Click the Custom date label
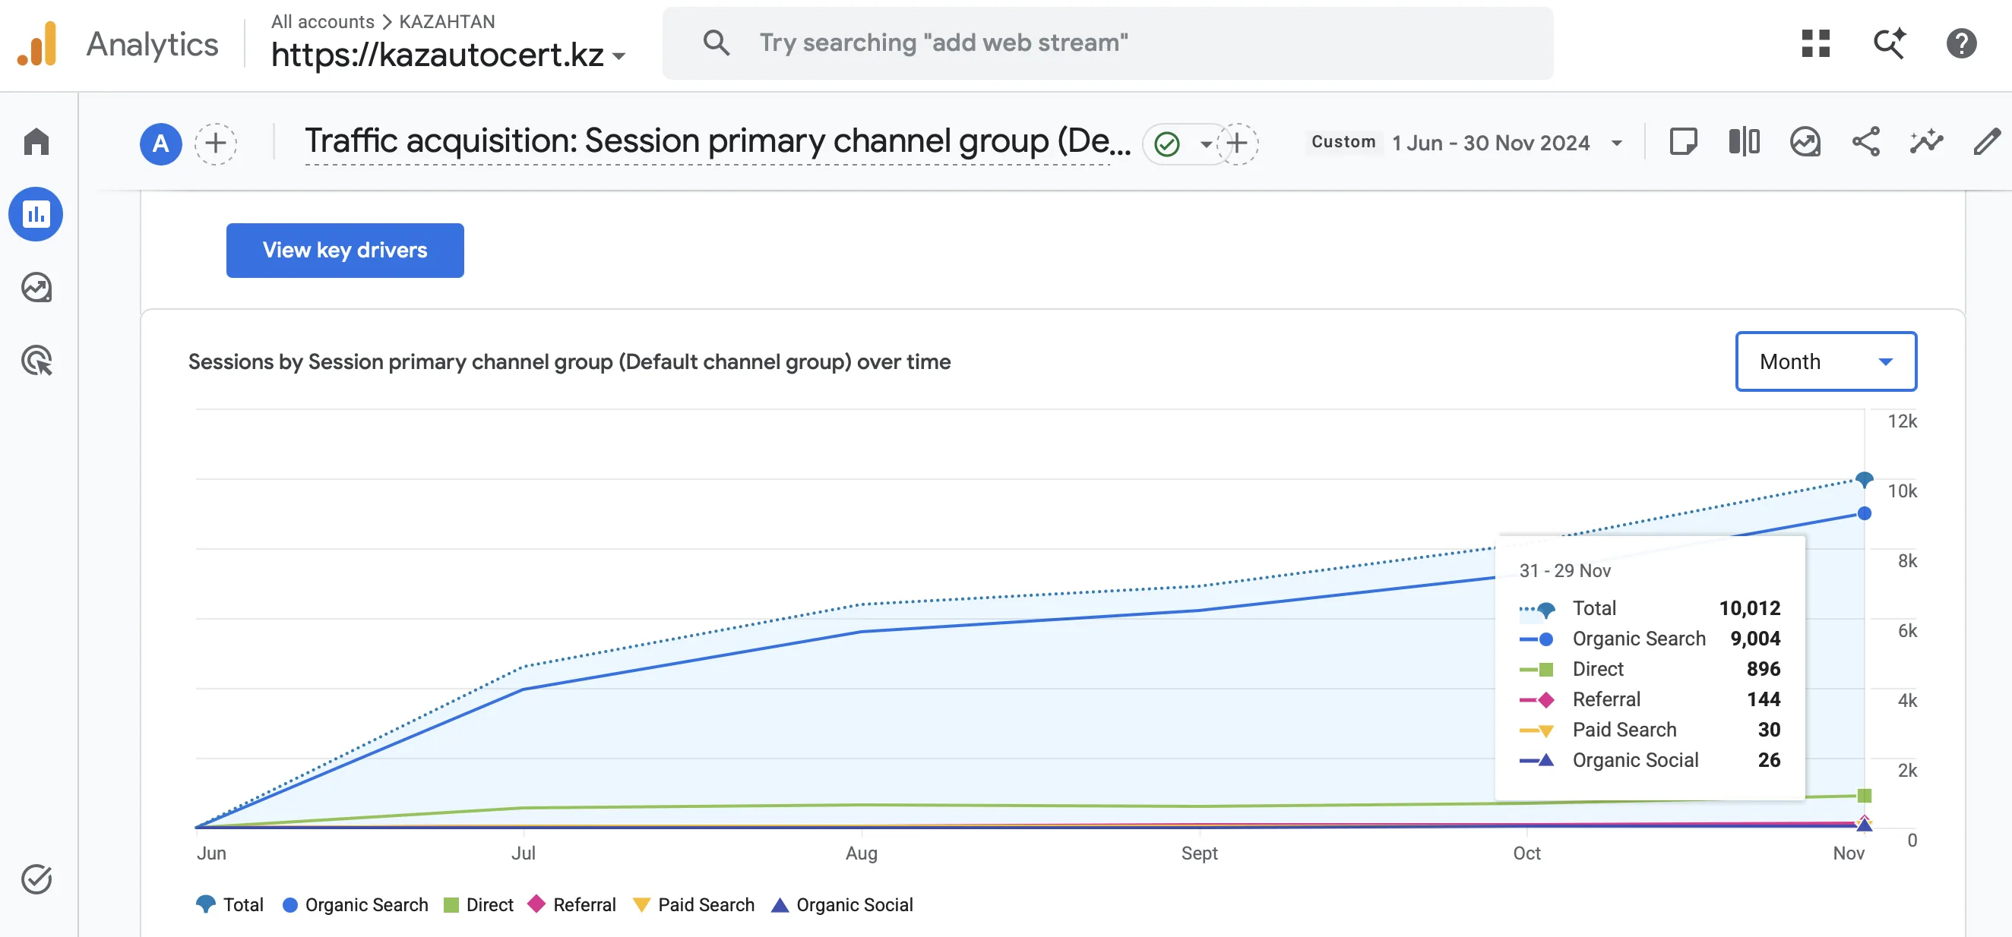 click(x=1343, y=142)
